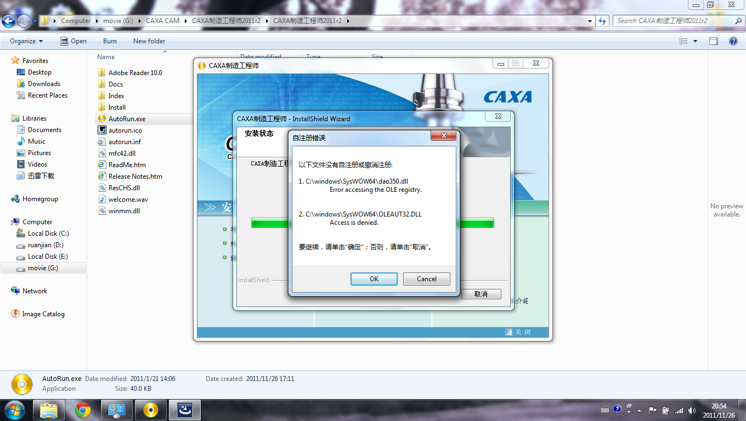Select the ResCHS.dll file
The width and height of the screenshot is (746, 421).
point(124,188)
